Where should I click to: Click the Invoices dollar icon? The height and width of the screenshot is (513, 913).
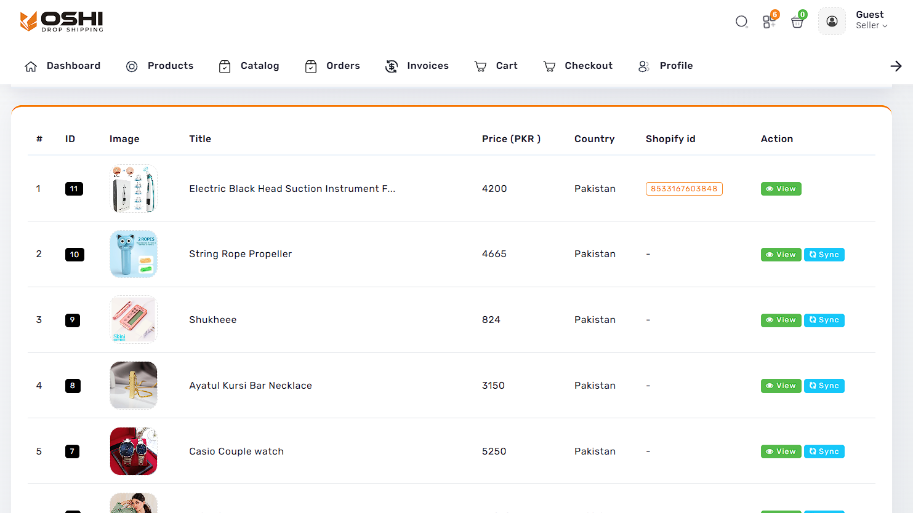click(x=392, y=66)
